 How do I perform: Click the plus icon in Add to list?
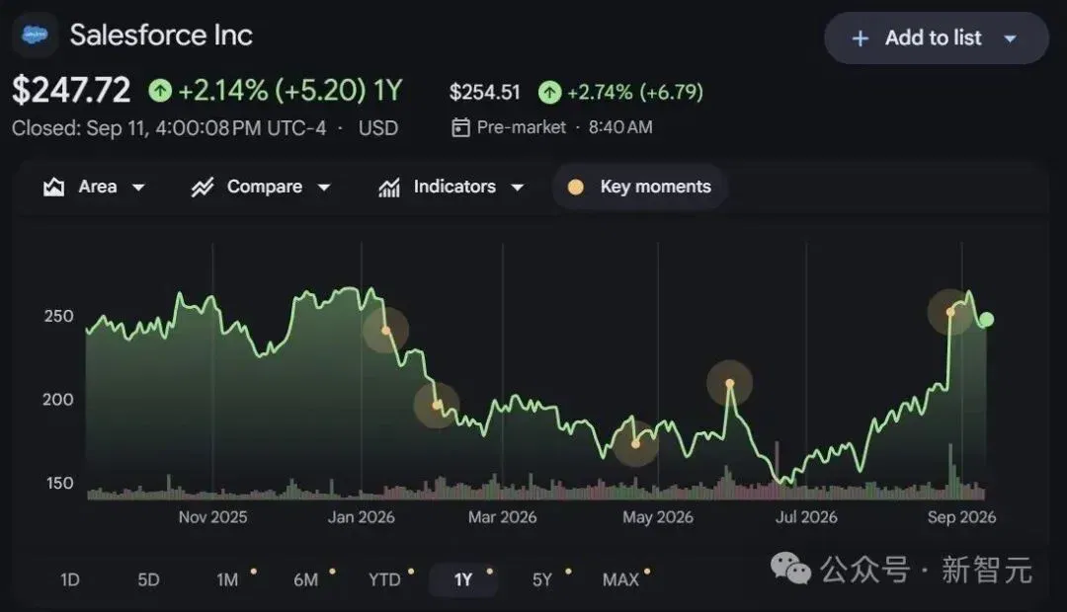(861, 38)
